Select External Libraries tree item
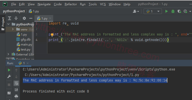The width and height of the screenshot is (192, 100). 23,54
